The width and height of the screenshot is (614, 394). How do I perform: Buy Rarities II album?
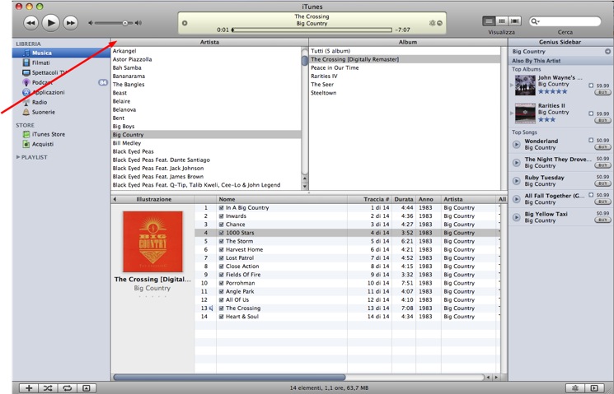[x=602, y=120]
